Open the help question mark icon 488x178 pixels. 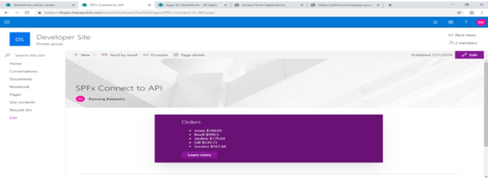coord(466,22)
